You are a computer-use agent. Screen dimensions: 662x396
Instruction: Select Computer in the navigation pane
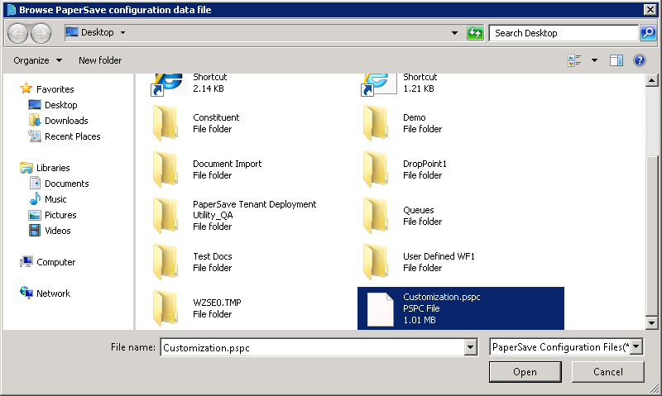[55, 262]
